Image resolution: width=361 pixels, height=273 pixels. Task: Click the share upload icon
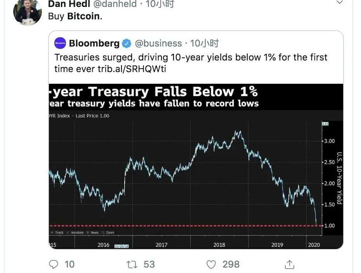[289, 264]
